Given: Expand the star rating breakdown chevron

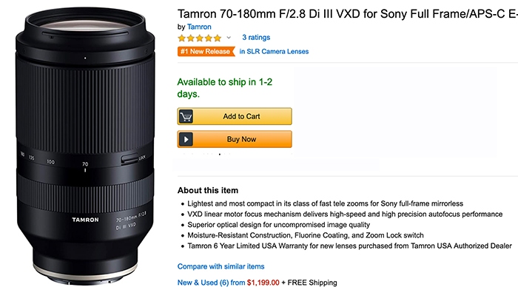Looking at the screenshot, I should click(229, 38).
